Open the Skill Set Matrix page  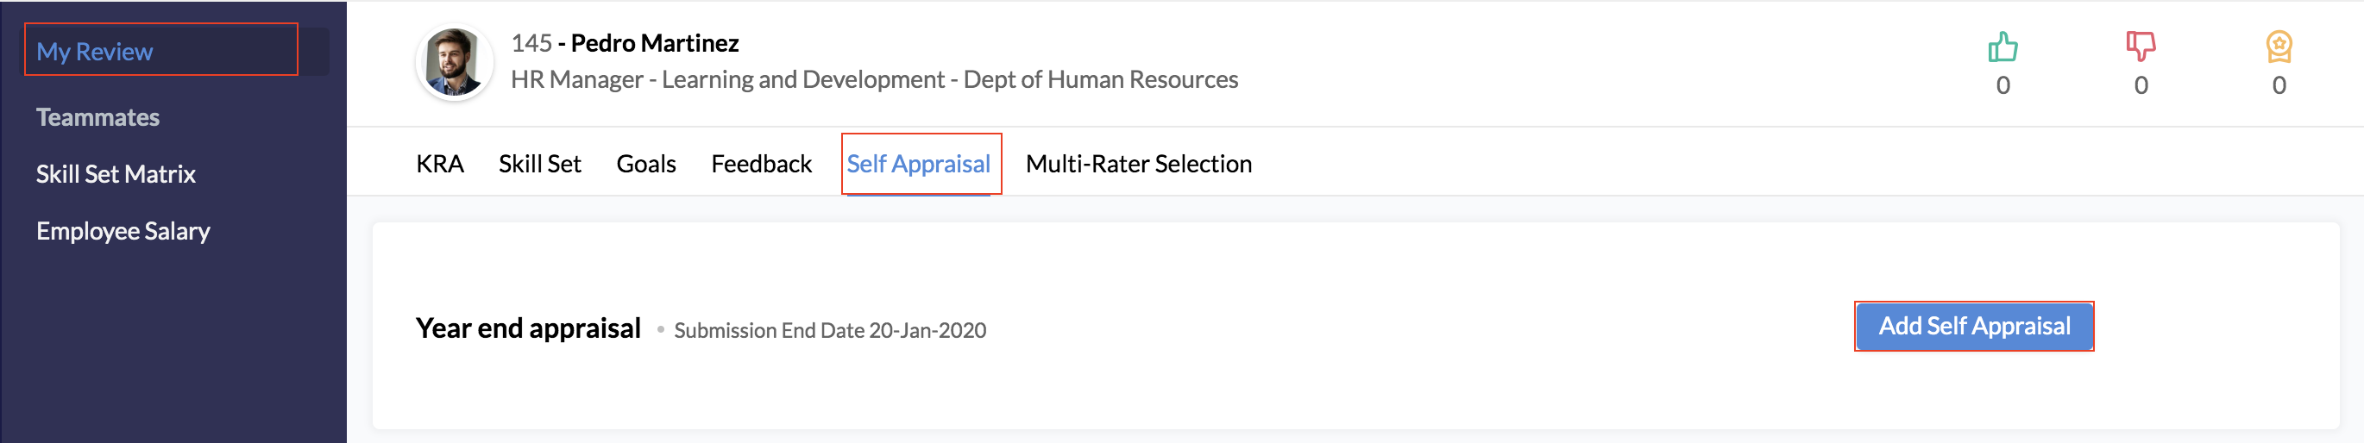(x=116, y=174)
